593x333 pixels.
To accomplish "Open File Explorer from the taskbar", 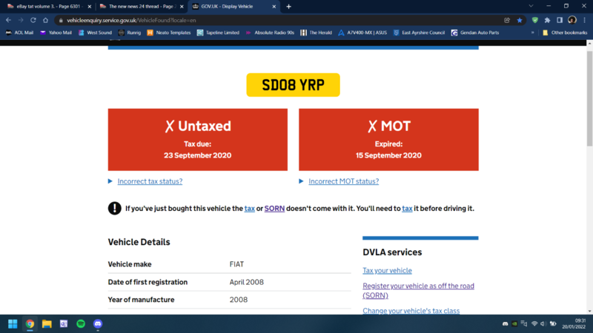I will [x=47, y=324].
